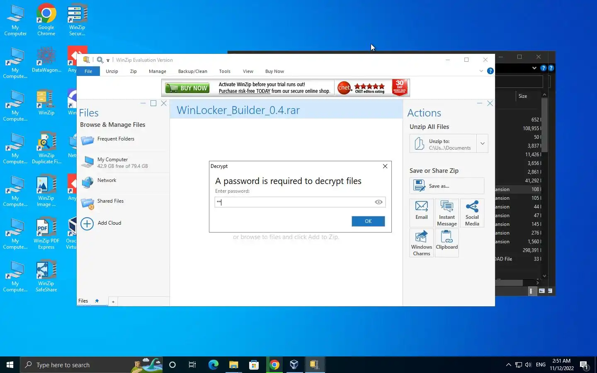Toggle password visibility eye icon
This screenshot has width=597, height=373.
pyautogui.click(x=379, y=202)
